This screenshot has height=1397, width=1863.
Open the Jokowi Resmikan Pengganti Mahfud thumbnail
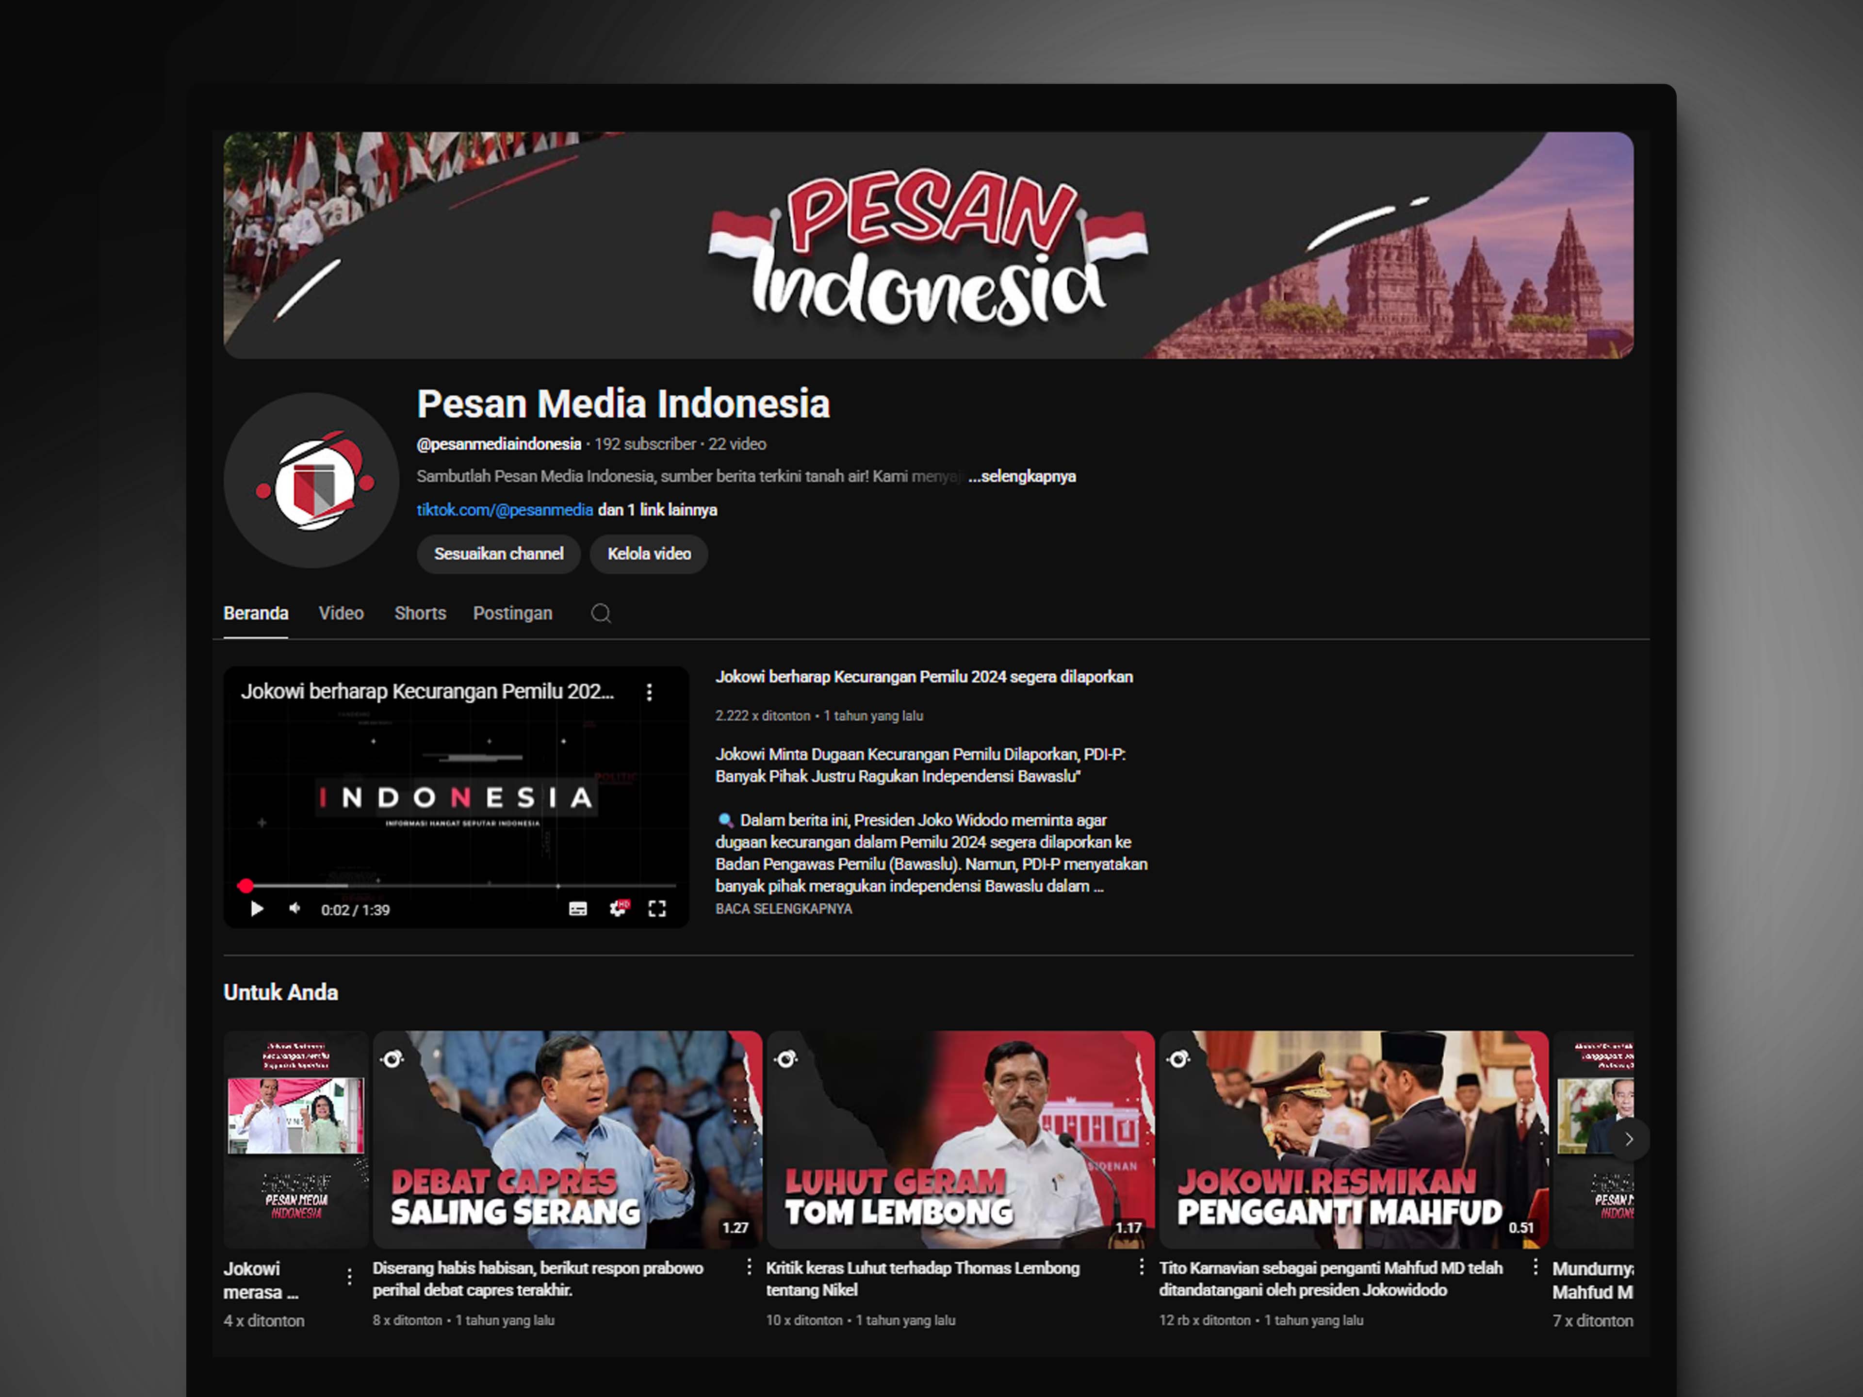pyautogui.click(x=1353, y=1138)
